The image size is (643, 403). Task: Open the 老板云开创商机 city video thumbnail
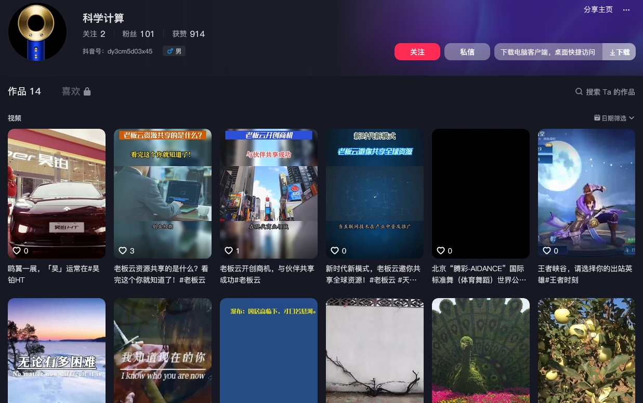[269, 194]
